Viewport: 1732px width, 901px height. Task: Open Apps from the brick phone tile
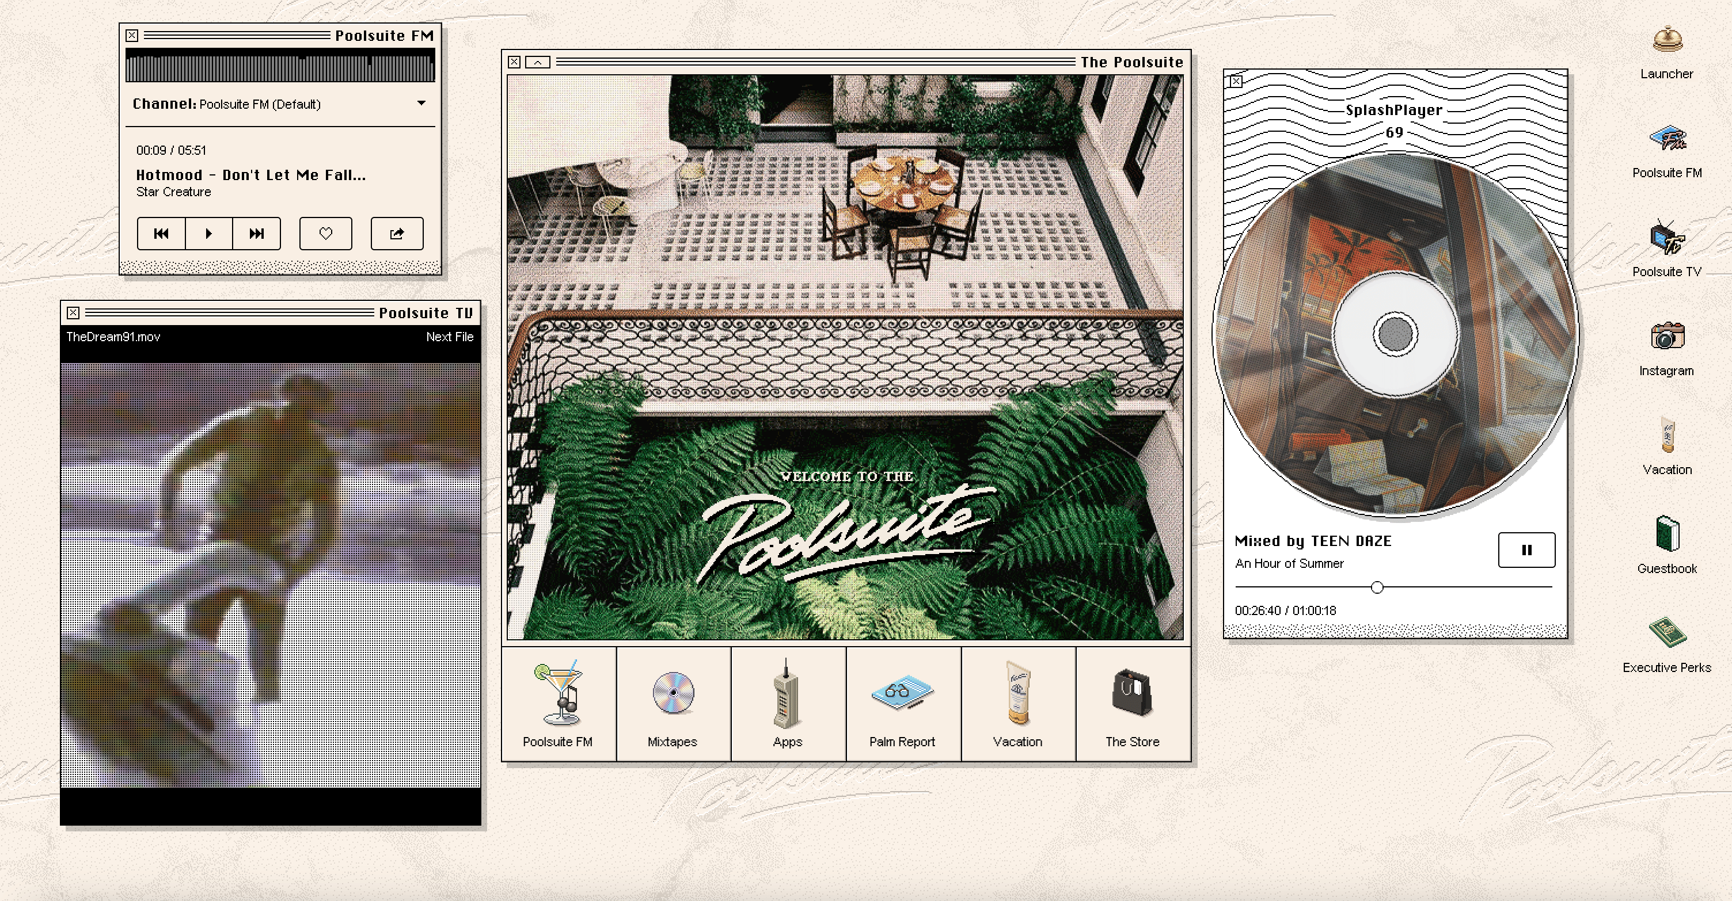[x=788, y=704]
